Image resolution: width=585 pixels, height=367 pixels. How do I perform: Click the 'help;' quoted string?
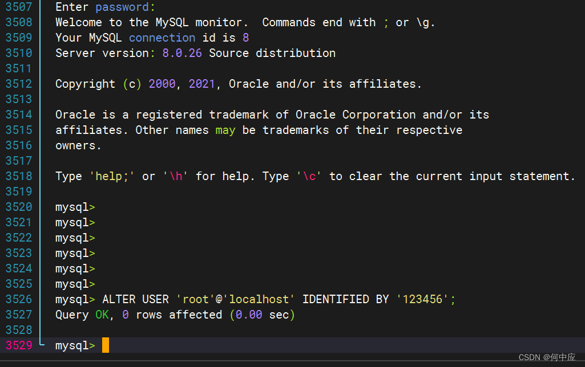112,176
